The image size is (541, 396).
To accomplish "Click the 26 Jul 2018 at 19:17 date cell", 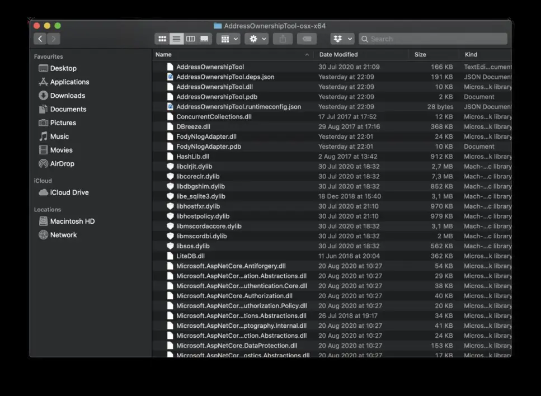I will coord(348,315).
